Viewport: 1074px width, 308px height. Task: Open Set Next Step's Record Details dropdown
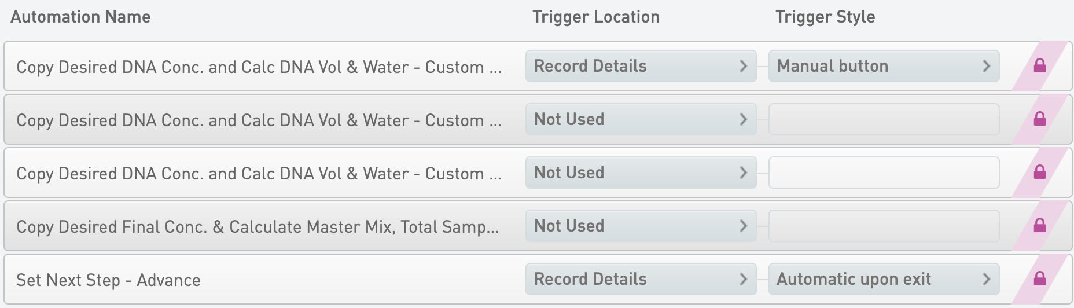pos(641,279)
